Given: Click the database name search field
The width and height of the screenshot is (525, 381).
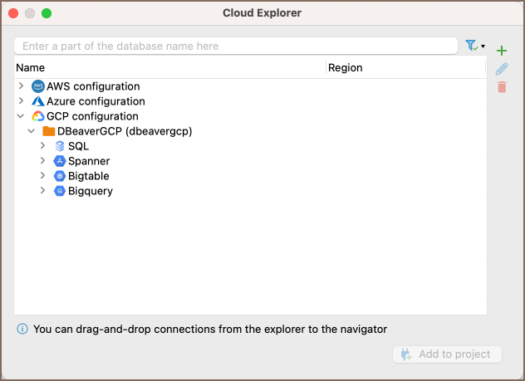Looking at the screenshot, I should (236, 46).
